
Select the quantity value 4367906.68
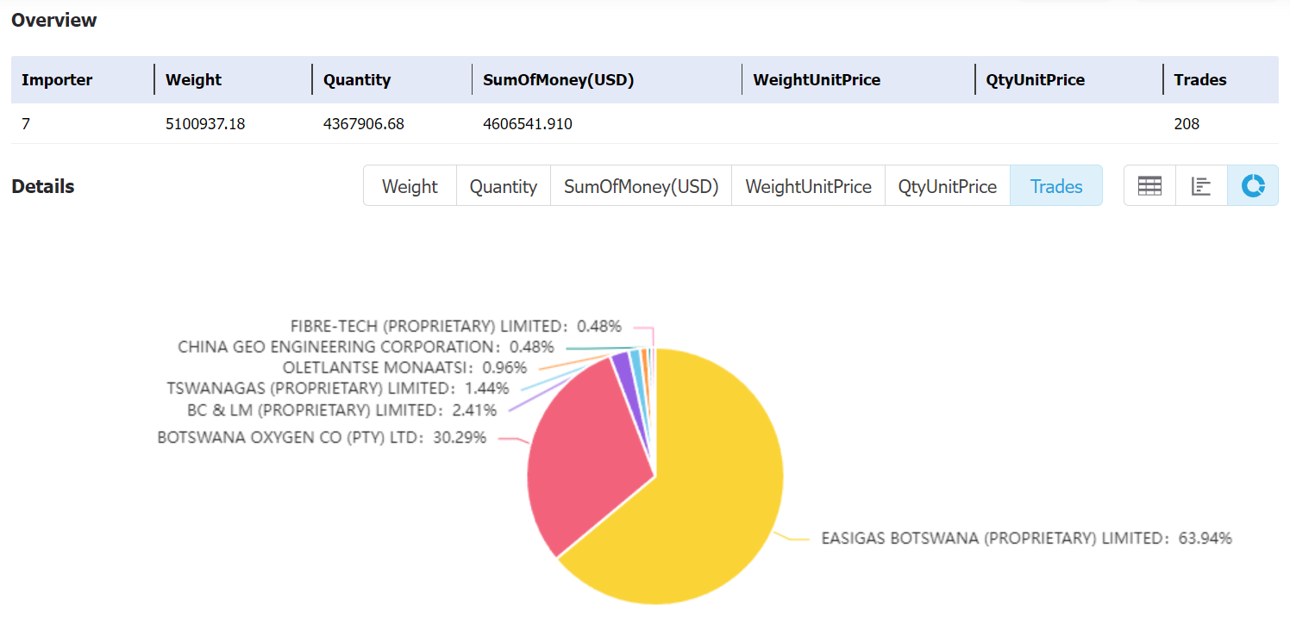[364, 124]
